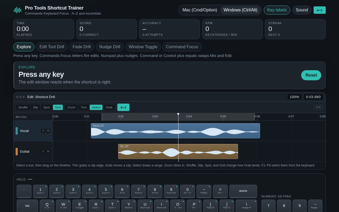Open the Fade Drill tab

coord(82,47)
